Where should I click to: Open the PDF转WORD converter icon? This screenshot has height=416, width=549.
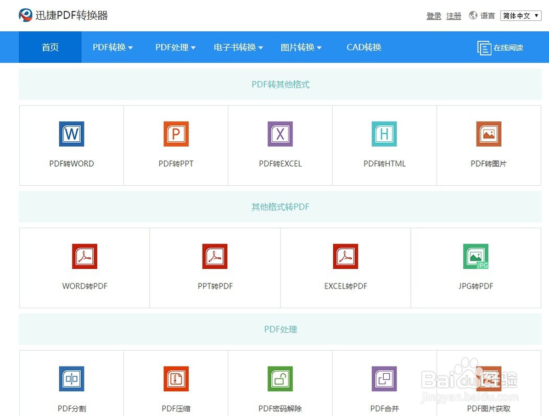(71, 134)
